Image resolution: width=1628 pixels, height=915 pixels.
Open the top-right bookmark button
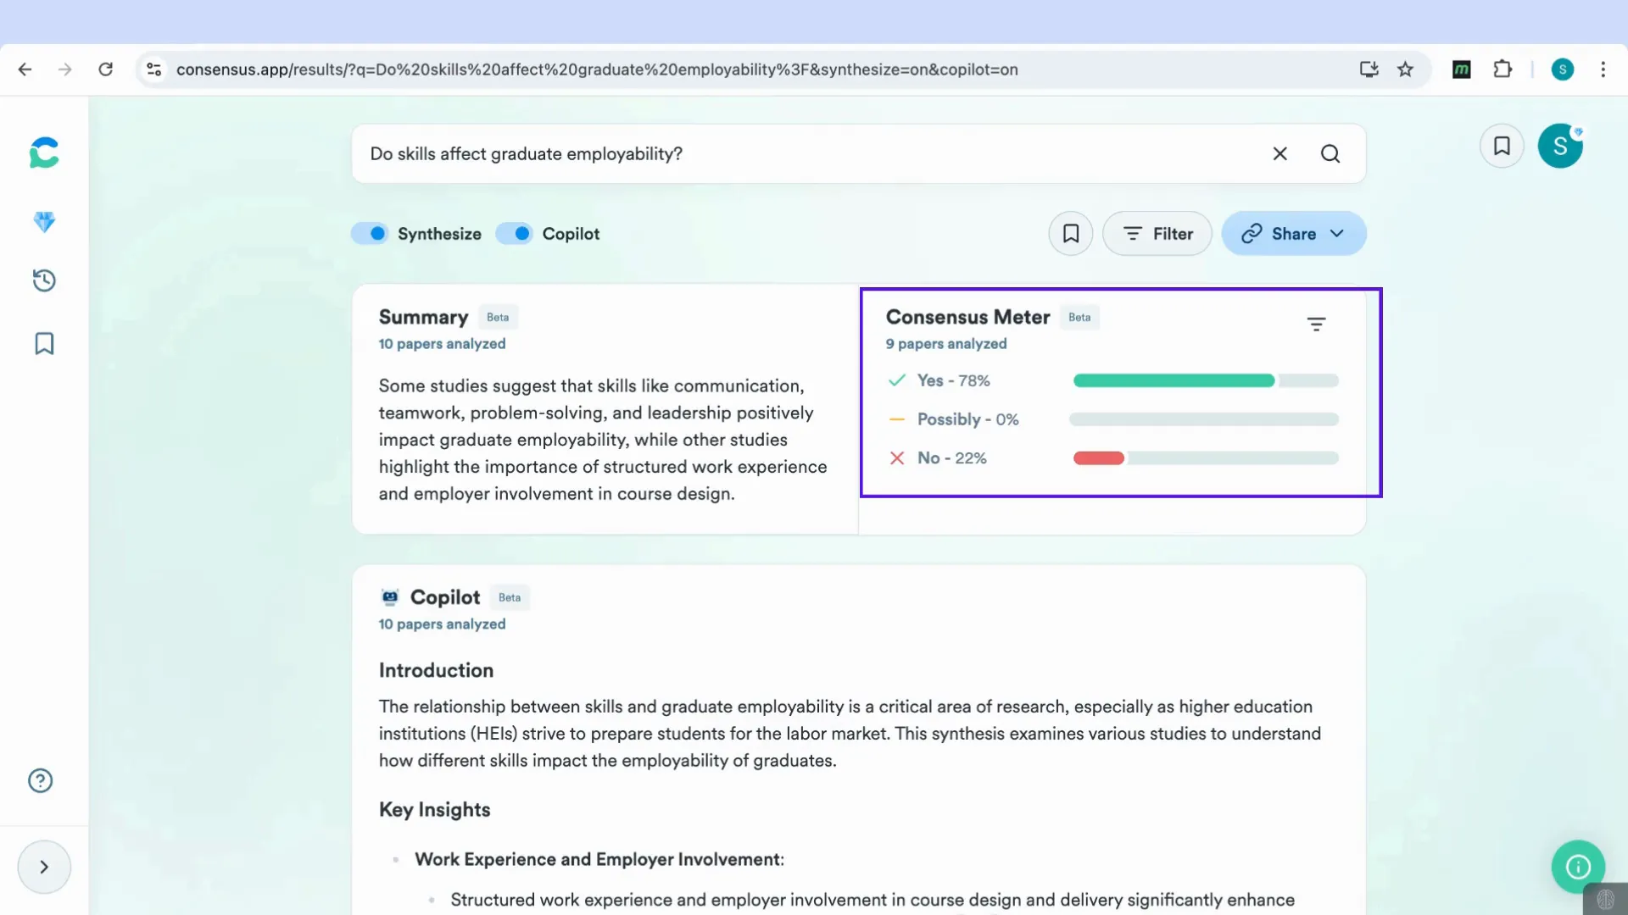click(1502, 146)
